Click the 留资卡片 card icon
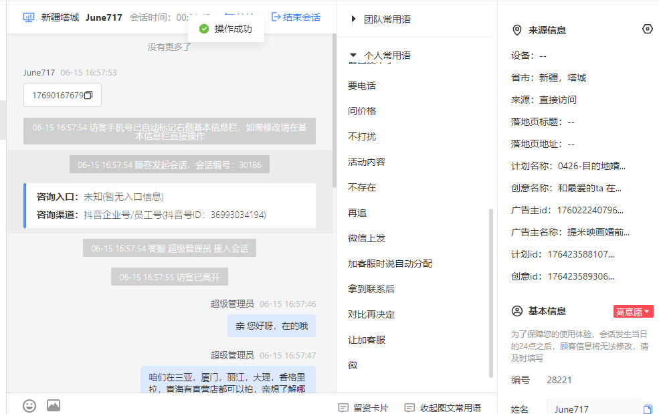The height and width of the screenshot is (414, 659). [x=343, y=408]
